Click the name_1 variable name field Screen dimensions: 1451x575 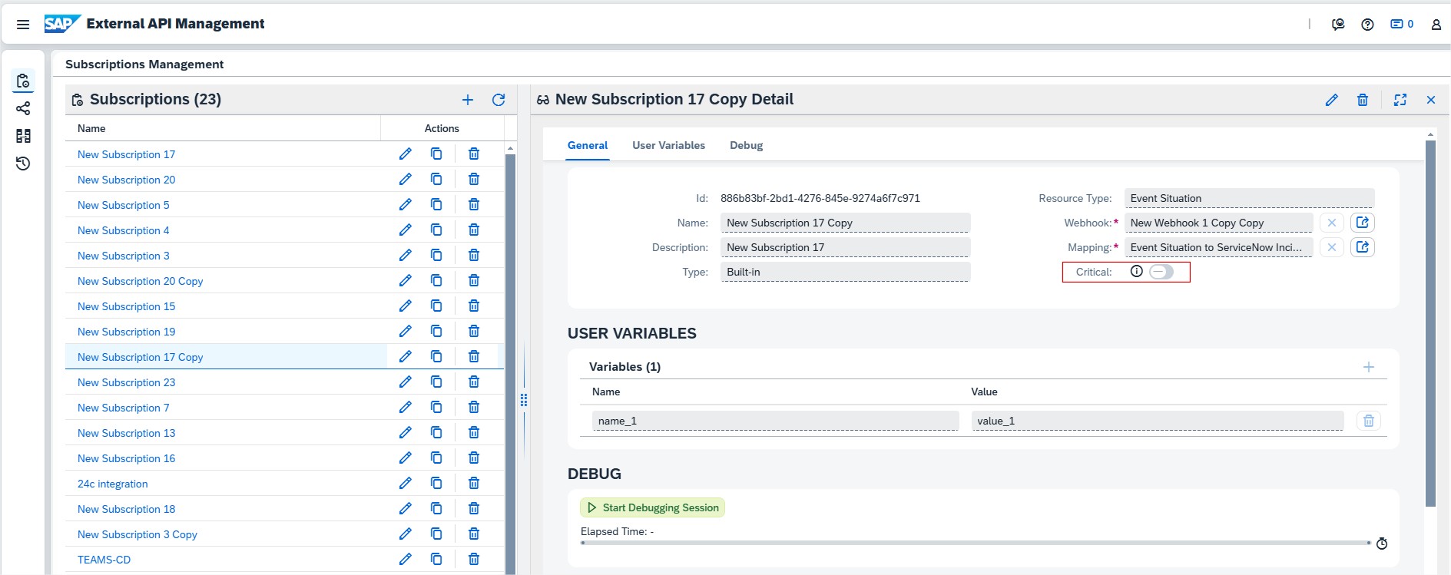tap(775, 421)
